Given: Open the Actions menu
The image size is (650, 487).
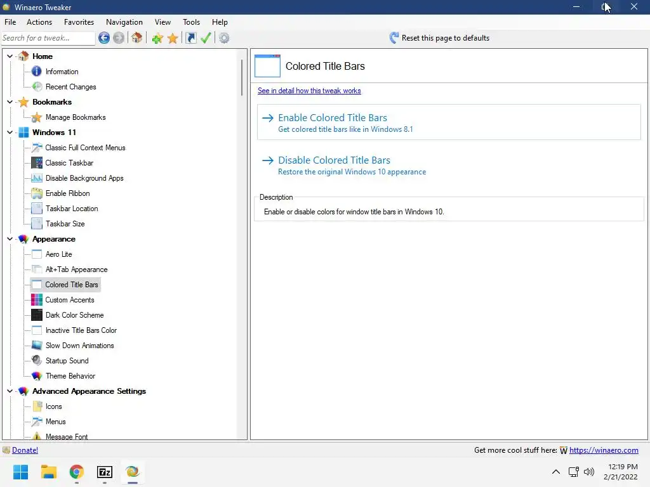Looking at the screenshot, I should click(39, 22).
